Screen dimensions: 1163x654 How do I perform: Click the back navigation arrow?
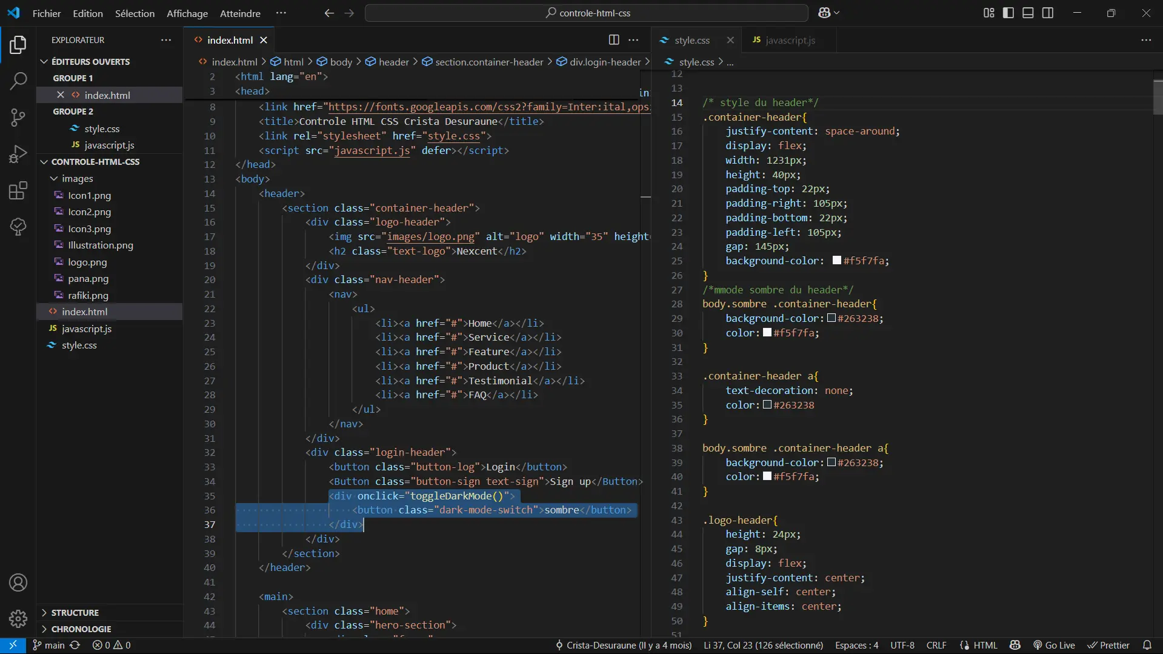click(328, 13)
